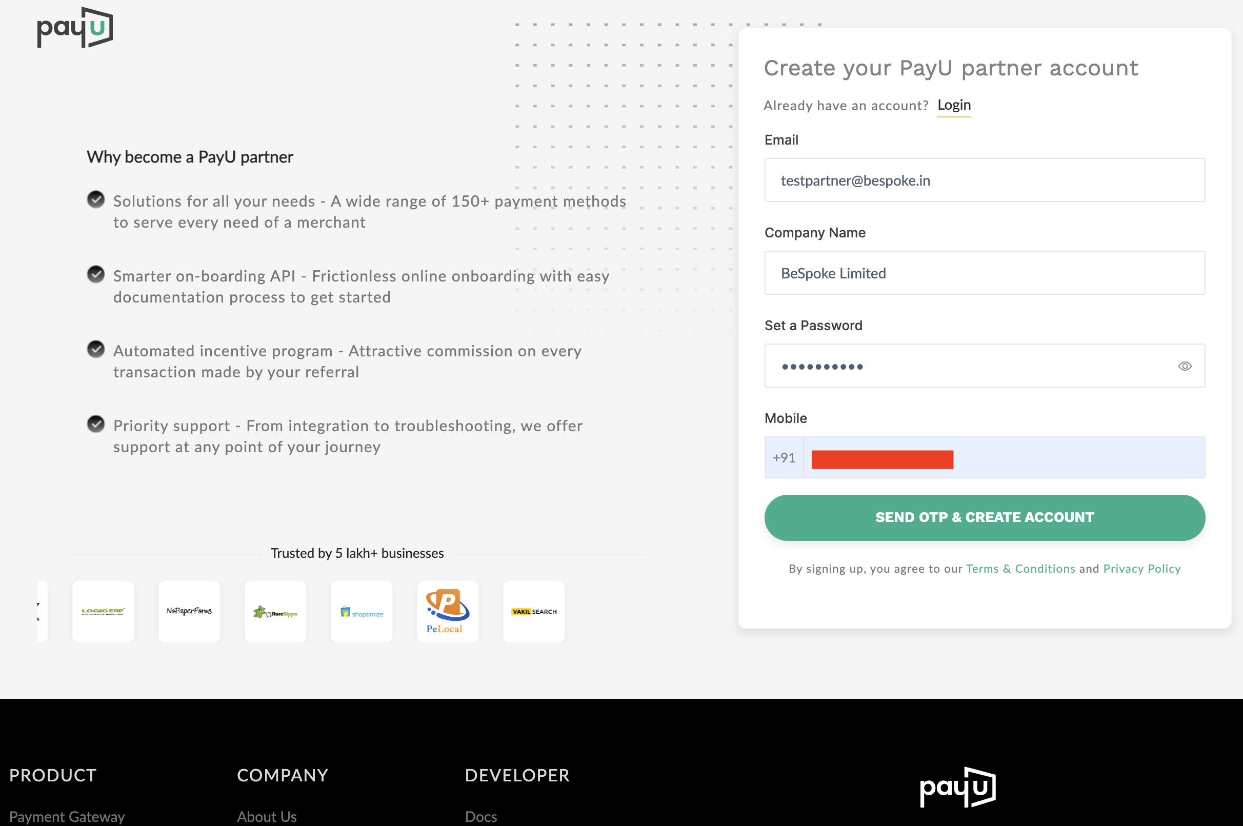Open Docs link under Developer
1243x826 pixels.
click(481, 817)
